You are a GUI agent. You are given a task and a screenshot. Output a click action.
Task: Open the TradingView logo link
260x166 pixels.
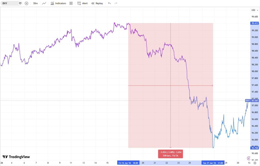point(16,157)
